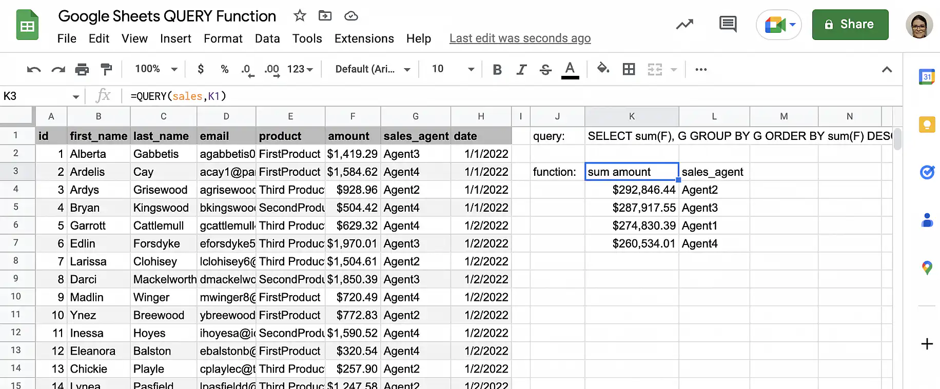The height and width of the screenshot is (389, 940).
Task: Click the Move to folder icon
Action: click(325, 16)
